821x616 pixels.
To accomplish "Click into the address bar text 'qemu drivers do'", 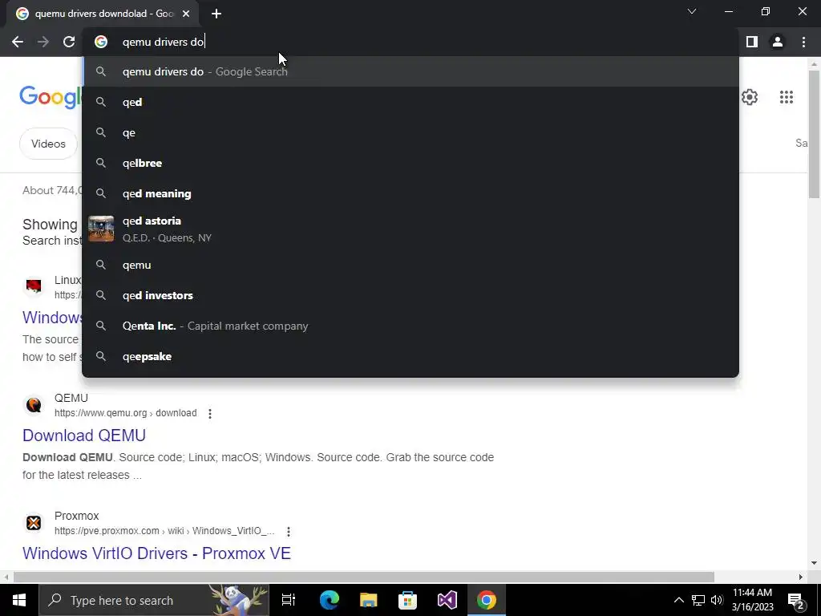I will [x=163, y=42].
